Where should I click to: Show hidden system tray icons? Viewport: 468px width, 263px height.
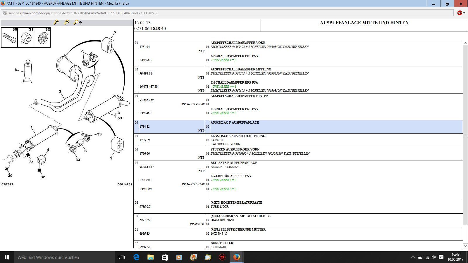click(413, 257)
